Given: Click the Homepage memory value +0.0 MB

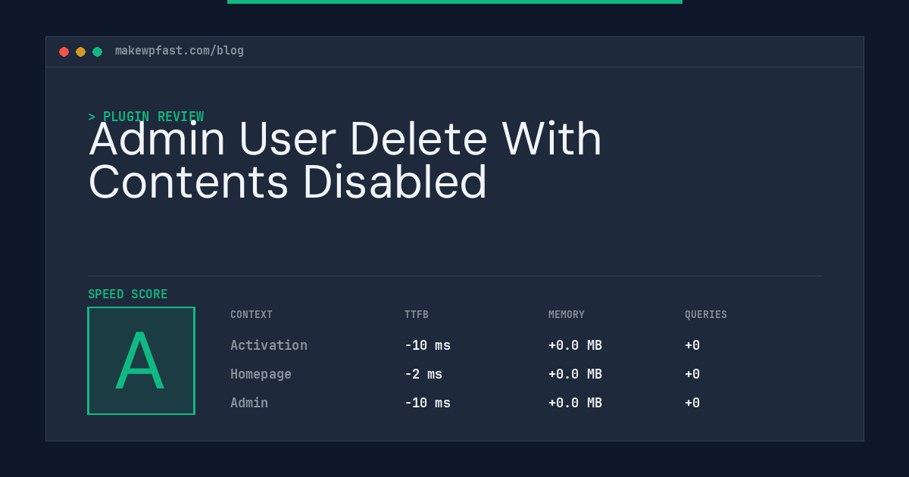Looking at the screenshot, I should click(x=575, y=374).
